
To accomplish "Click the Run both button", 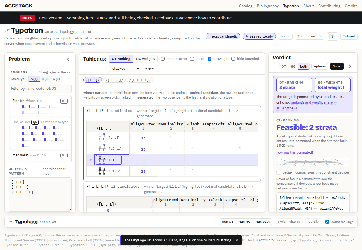I will [263, 222].
